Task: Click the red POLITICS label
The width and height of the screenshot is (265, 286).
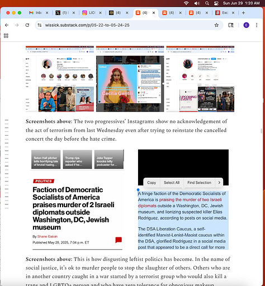Action: click(44, 181)
